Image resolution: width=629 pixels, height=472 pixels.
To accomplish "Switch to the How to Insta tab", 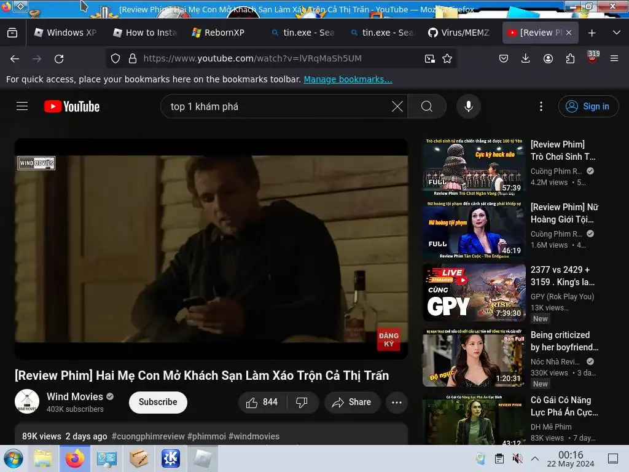I will [x=145, y=33].
